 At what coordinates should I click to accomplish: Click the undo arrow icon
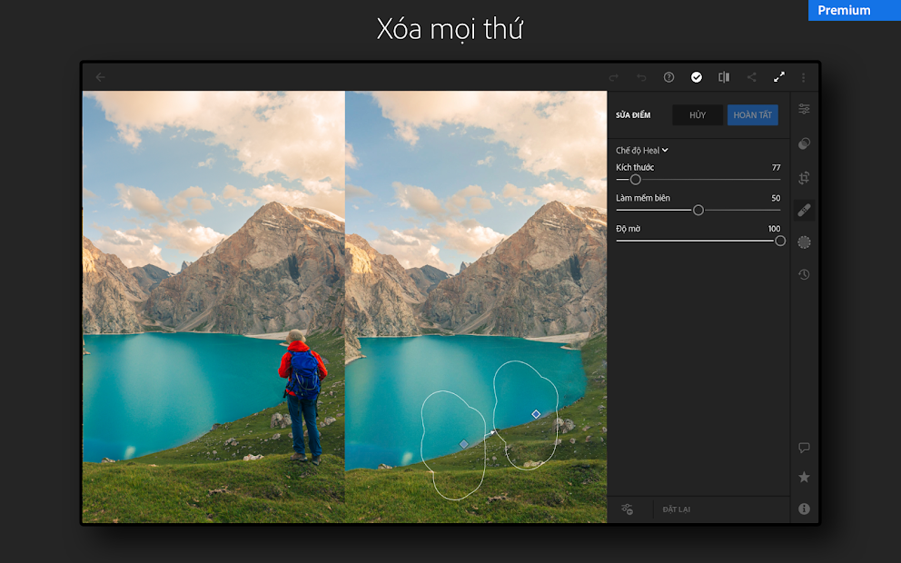pos(641,77)
